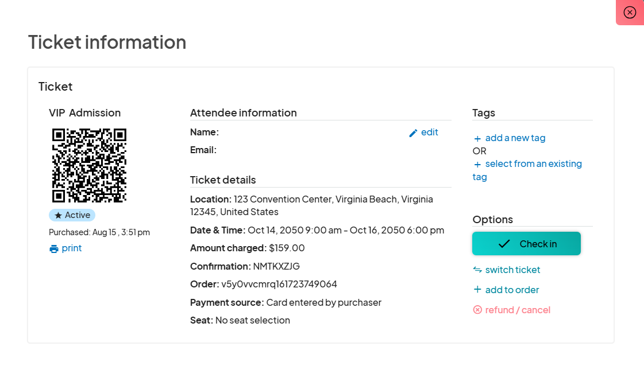Image resolution: width=644 pixels, height=366 pixels.
Task: Open the refund / cancel option
Action: point(511,309)
